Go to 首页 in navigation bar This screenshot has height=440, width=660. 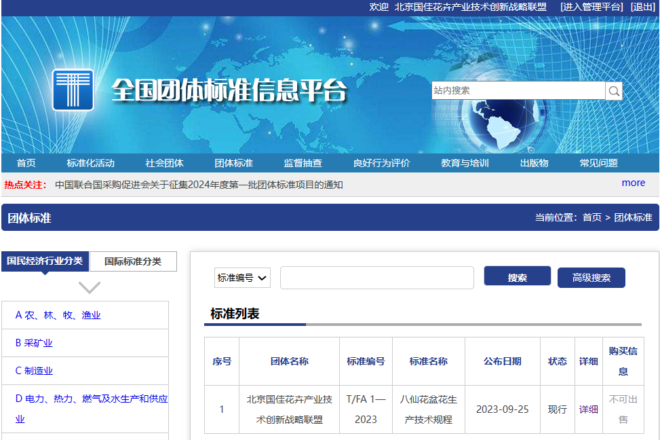coord(26,163)
